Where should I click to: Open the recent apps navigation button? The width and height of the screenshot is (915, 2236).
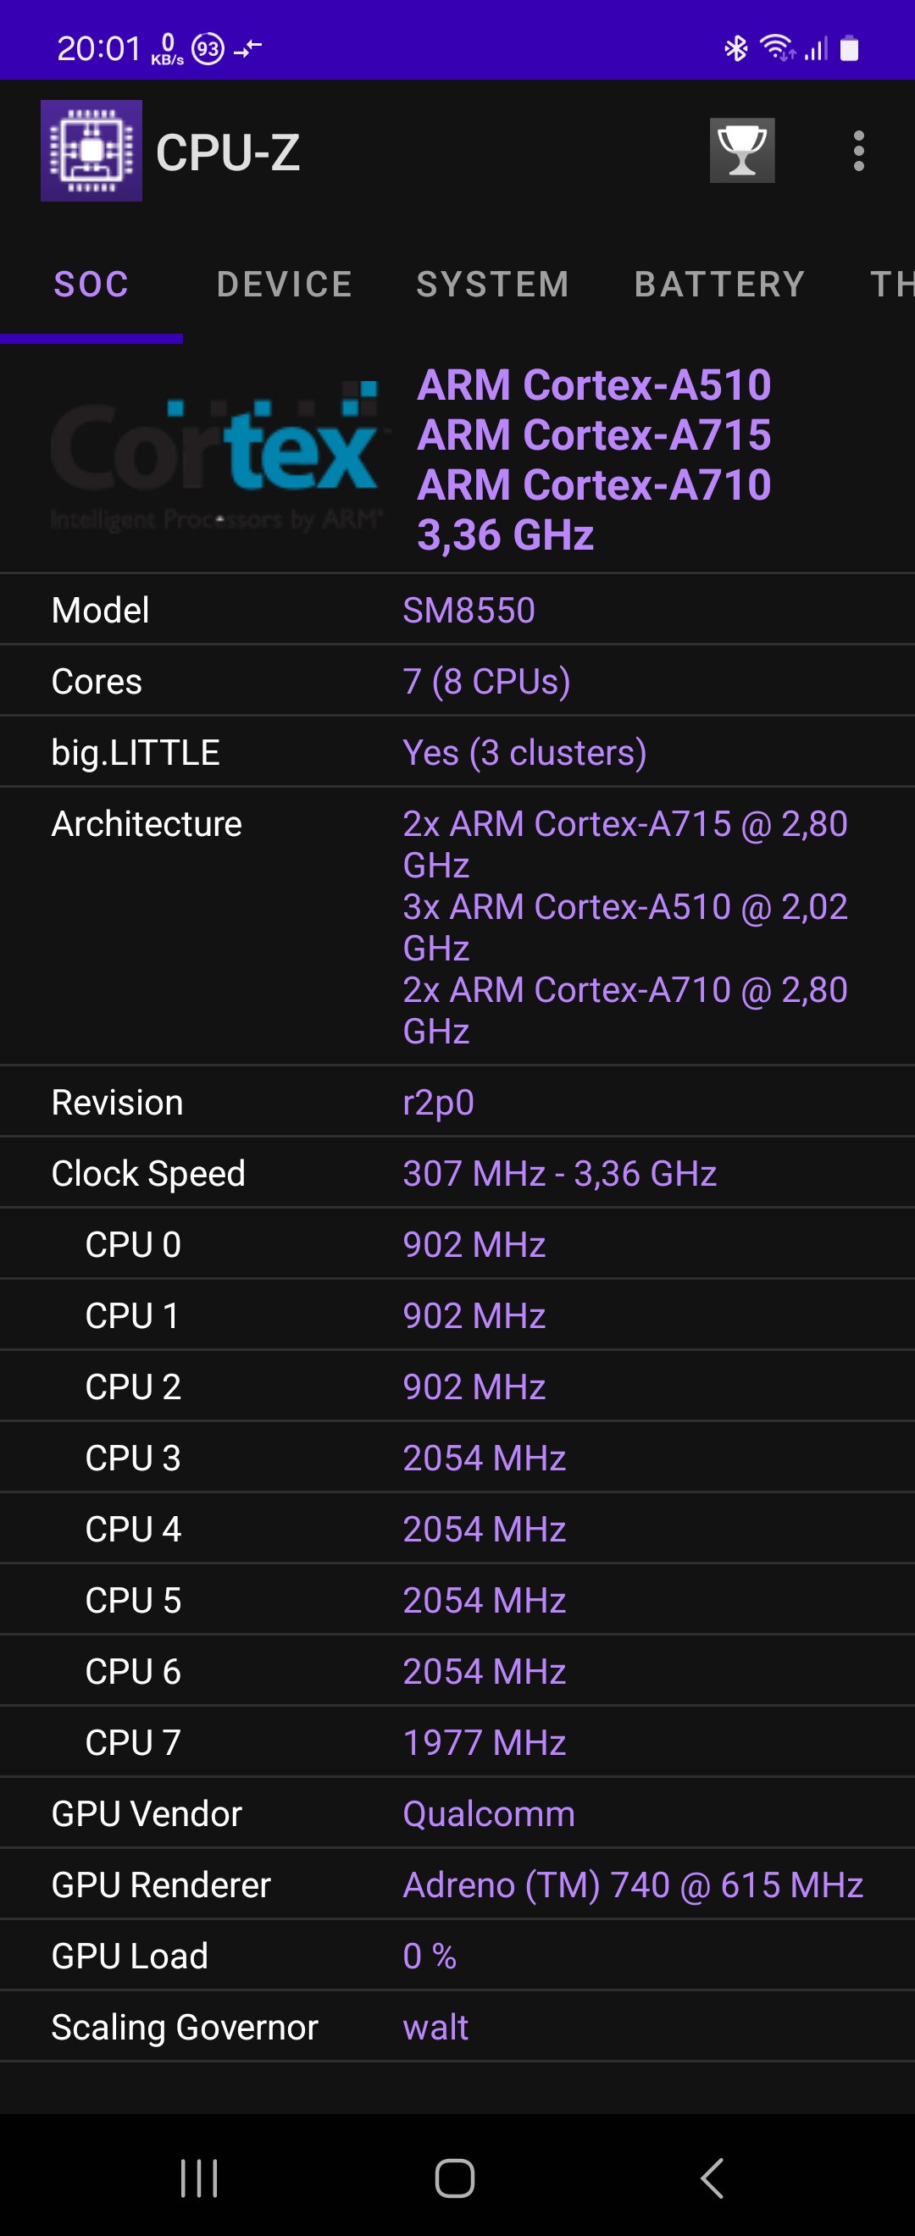click(x=199, y=2177)
